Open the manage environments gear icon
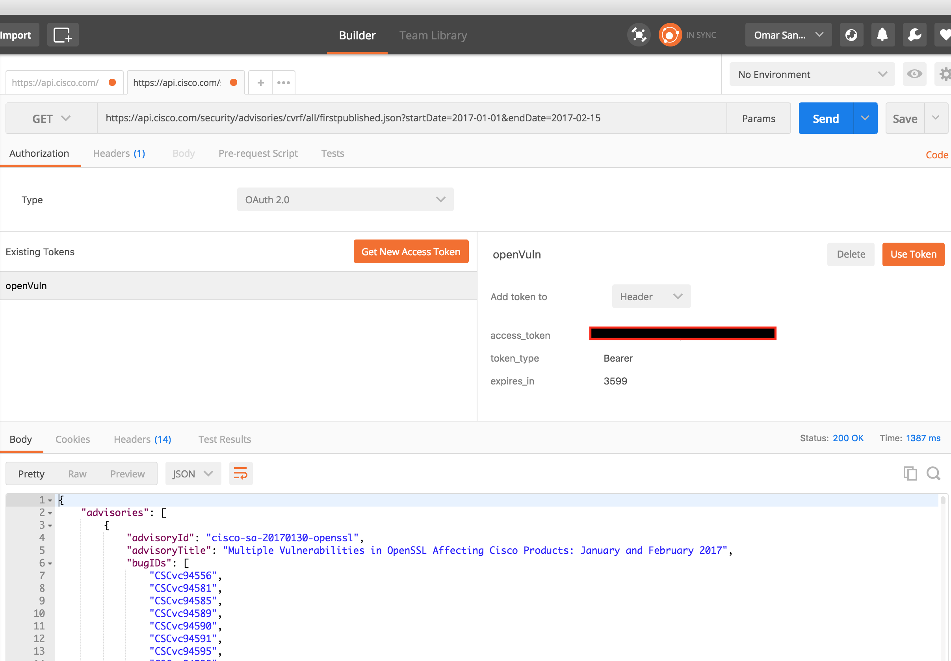Screen dimensions: 951x661 click(x=944, y=74)
